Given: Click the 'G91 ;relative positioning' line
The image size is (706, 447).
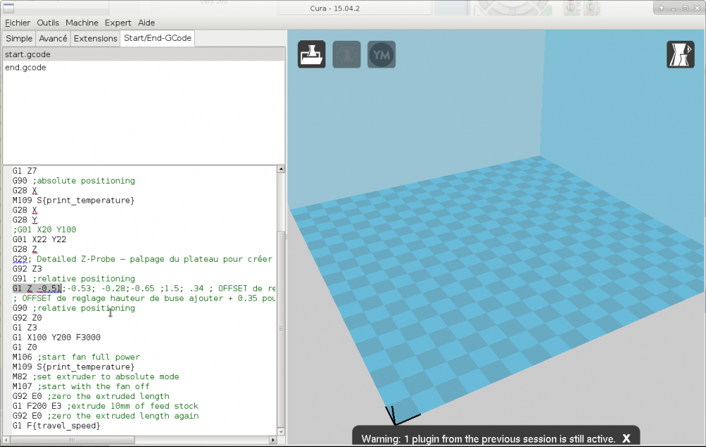Looking at the screenshot, I should [74, 279].
